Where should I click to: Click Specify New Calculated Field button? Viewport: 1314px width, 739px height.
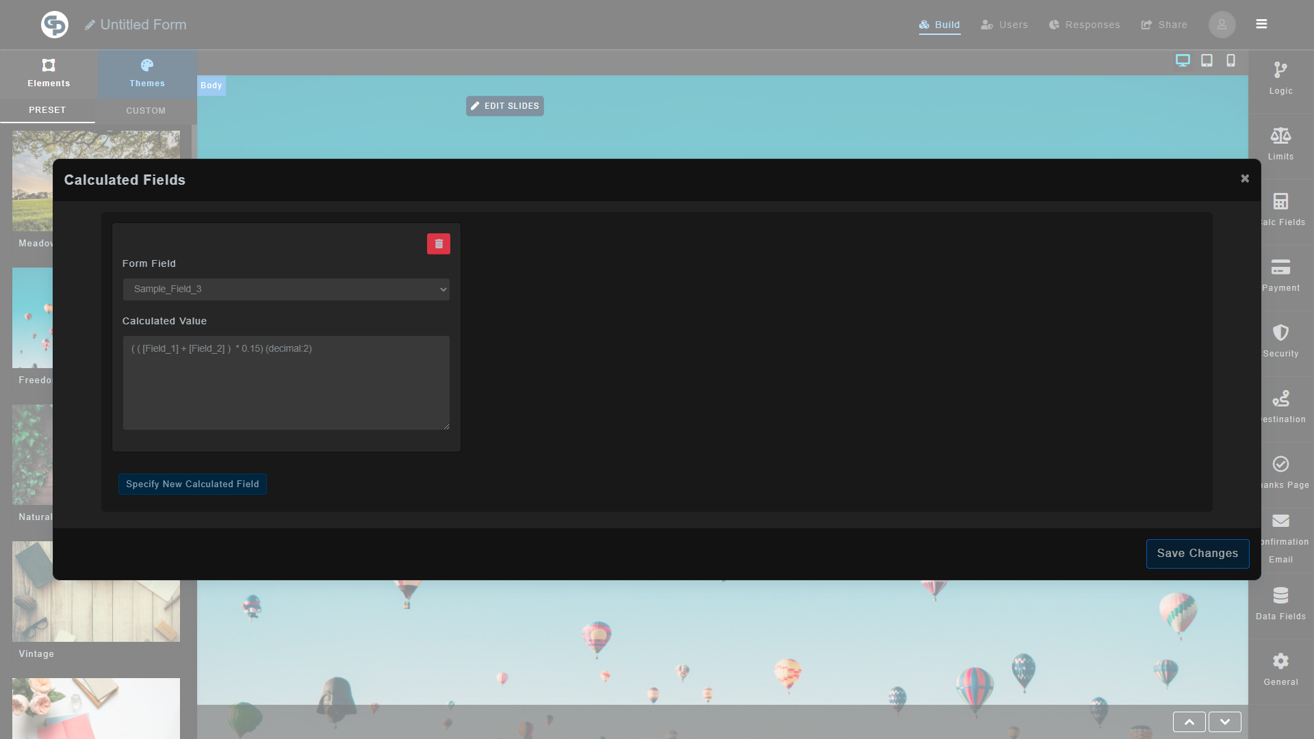pyautogui.click(x=192, y=484)
